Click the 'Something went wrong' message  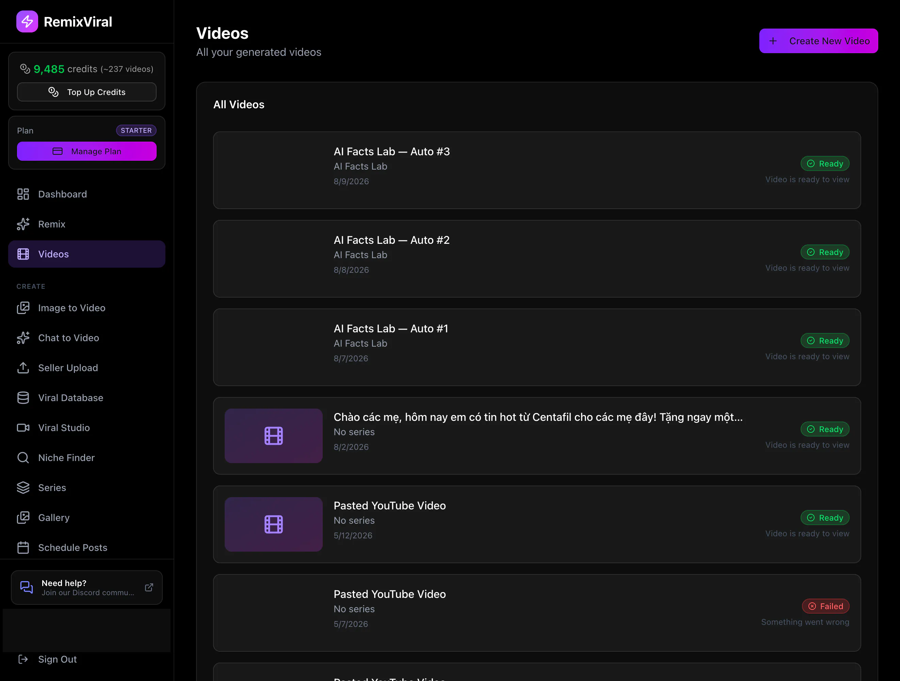coord(805,622)
